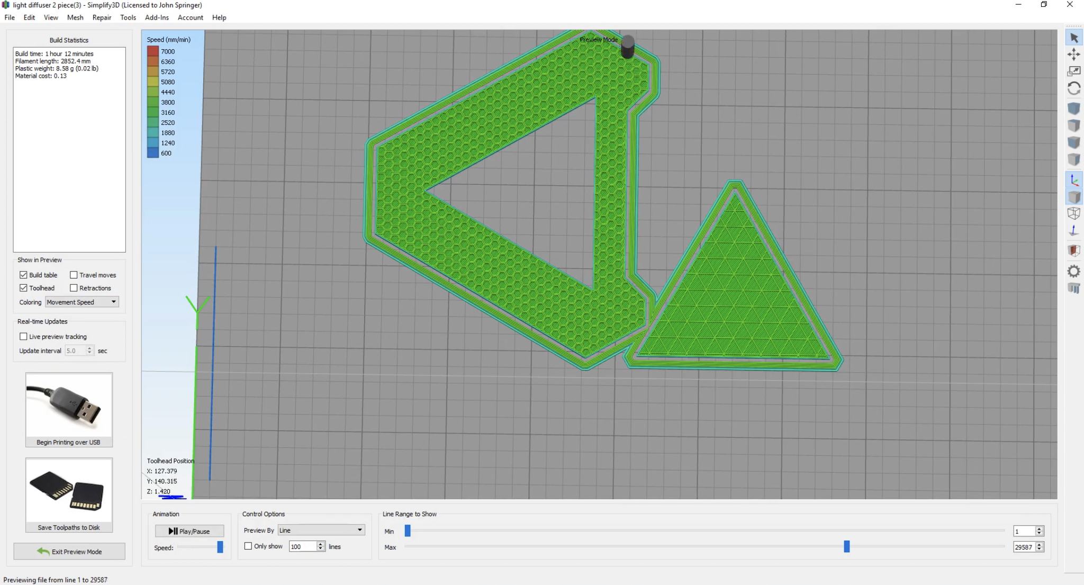
Task: Toggle the coordinate axes display icon
Action: pos(1074,180)
